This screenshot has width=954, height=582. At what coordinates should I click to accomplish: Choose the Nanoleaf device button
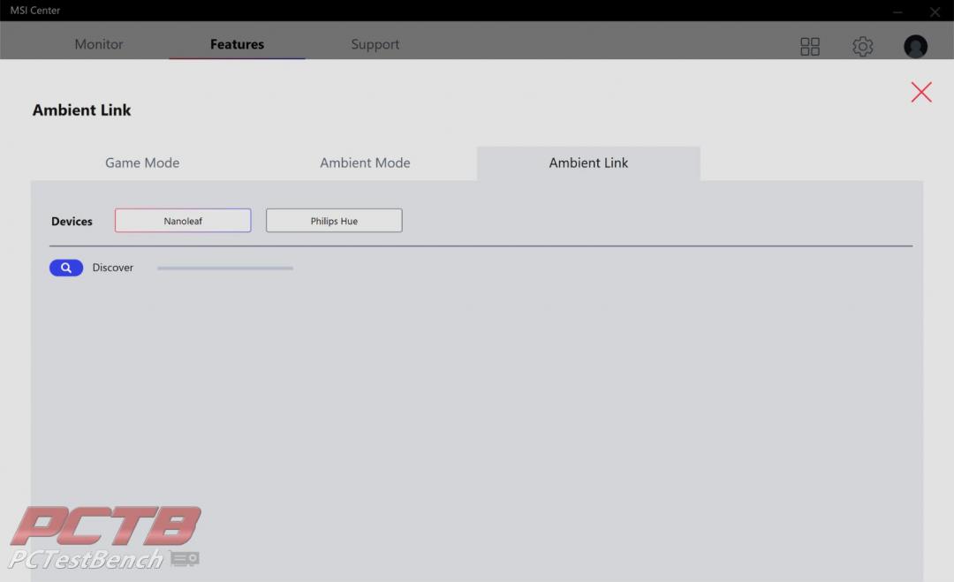[x=183, y=221]
